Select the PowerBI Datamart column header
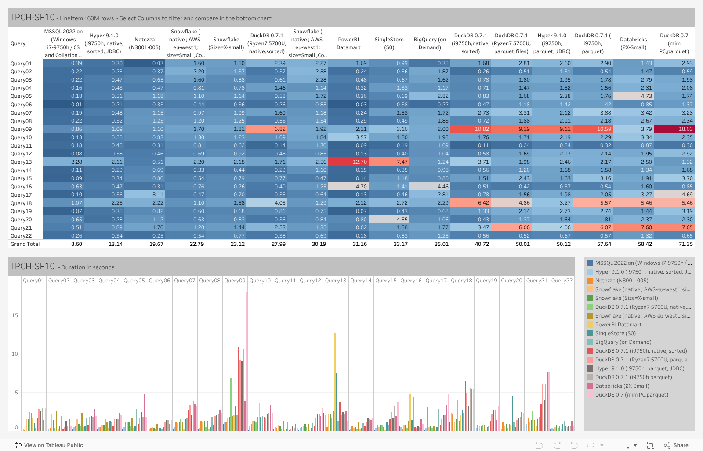The width and height of the screenshot is (703, 451). point(348,43)
